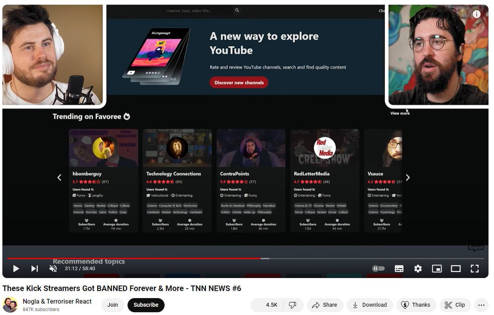494x315 pixels.
Task: Turn on subtitles/closed captions
Action: (x=399, y=269)
